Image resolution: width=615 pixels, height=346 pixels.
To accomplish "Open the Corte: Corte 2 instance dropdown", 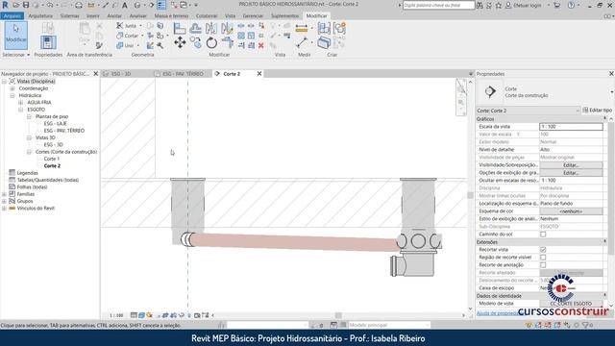I will point(528,111).
